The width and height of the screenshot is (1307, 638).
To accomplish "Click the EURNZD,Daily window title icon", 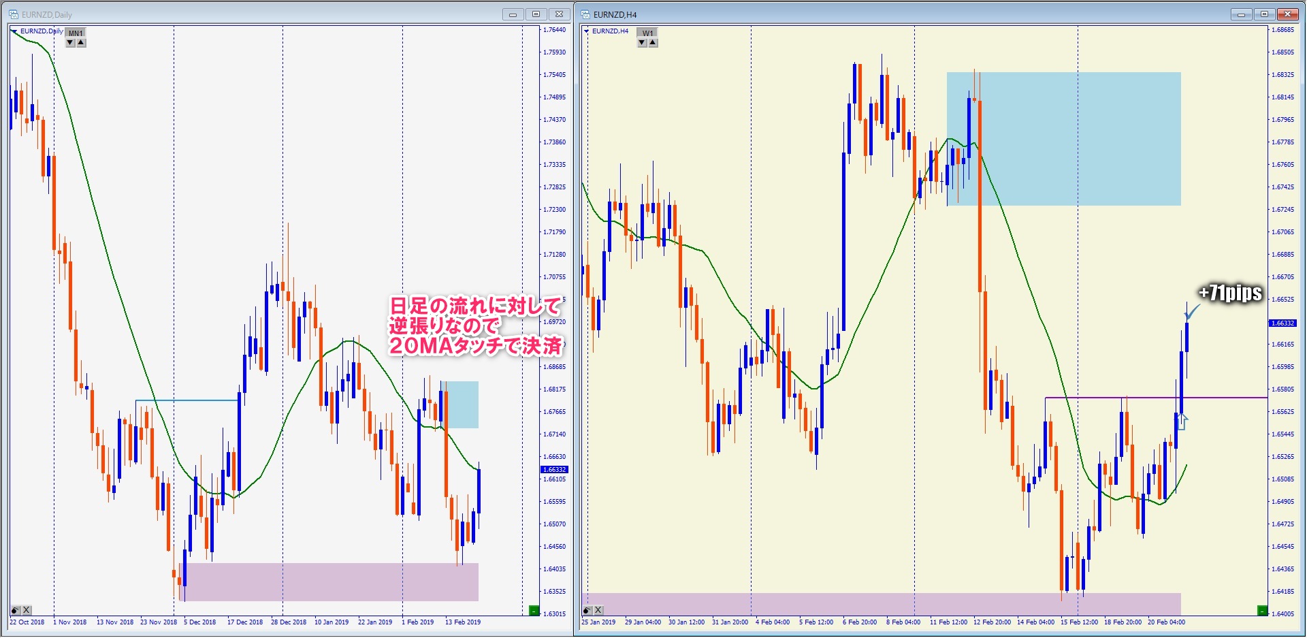I will (14, 14).
